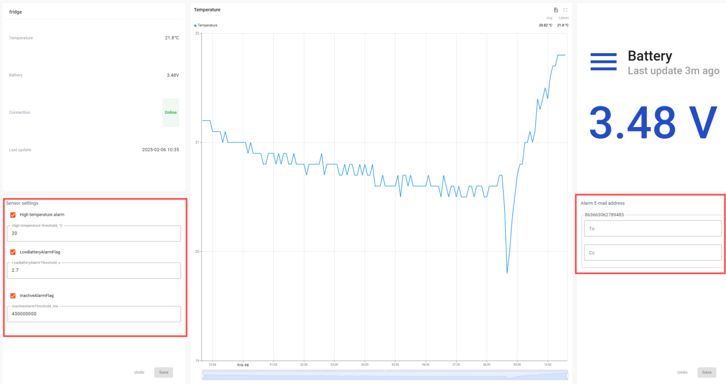Click right handle of chart range slider

click(567, 375)
